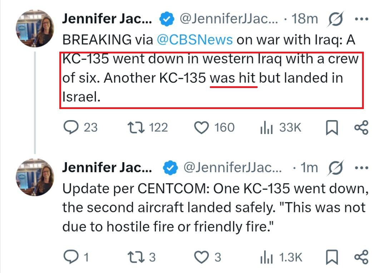386x273 pixels.
Task: Open the @CBSNews mention link
Action: pyautogui.click(x=194, y=40)
